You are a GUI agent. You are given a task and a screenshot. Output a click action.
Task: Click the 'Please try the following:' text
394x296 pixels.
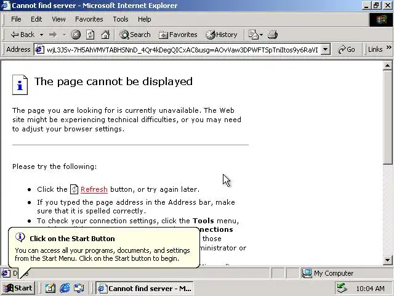tap(55, 166)
